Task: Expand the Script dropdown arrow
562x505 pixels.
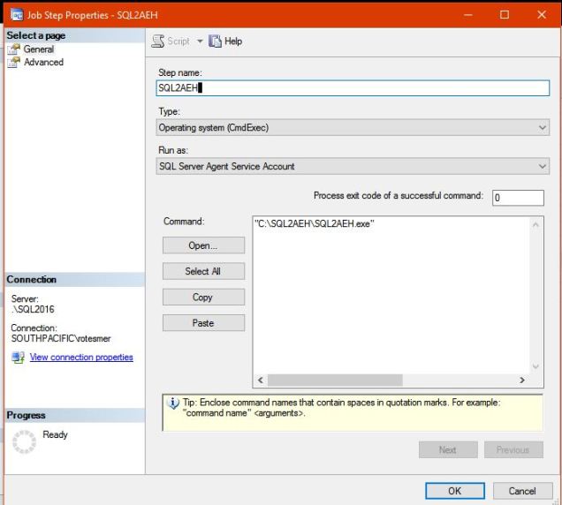Action: (x=200, y=41)
